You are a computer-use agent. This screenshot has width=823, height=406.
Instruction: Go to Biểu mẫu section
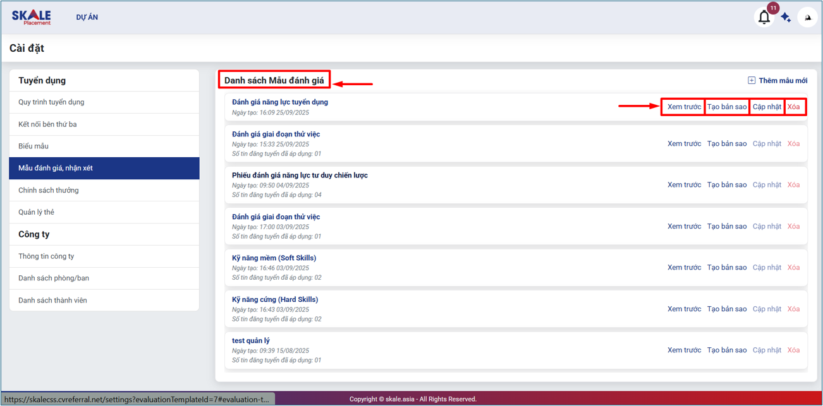click(x=34, y=146)
